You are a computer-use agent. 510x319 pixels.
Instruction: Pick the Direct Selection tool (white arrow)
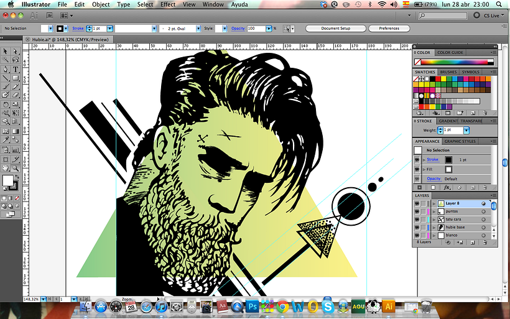click(15, 52)
